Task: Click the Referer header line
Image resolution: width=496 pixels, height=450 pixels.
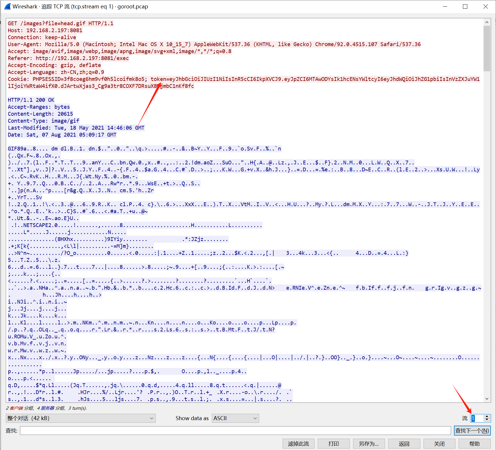Action: pyautogui.click(x=68, y=58)
